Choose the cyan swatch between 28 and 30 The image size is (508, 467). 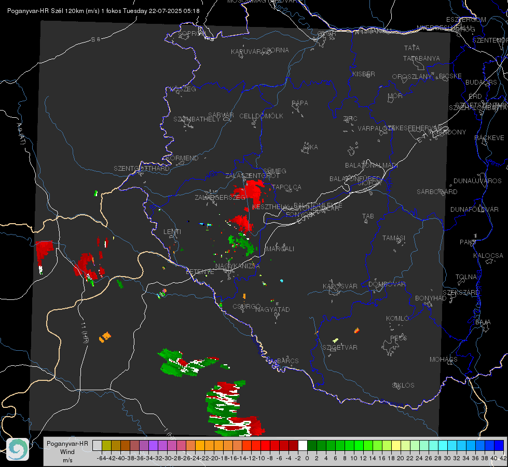pyautogui.click(x=443, y=446)
